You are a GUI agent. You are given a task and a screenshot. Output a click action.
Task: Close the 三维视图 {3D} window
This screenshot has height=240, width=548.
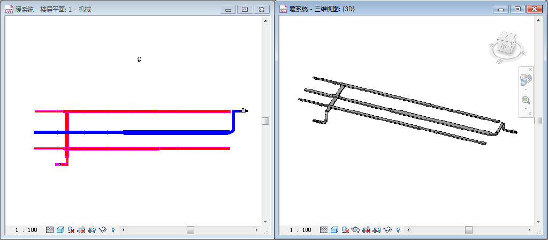click(x=534, y=10)
